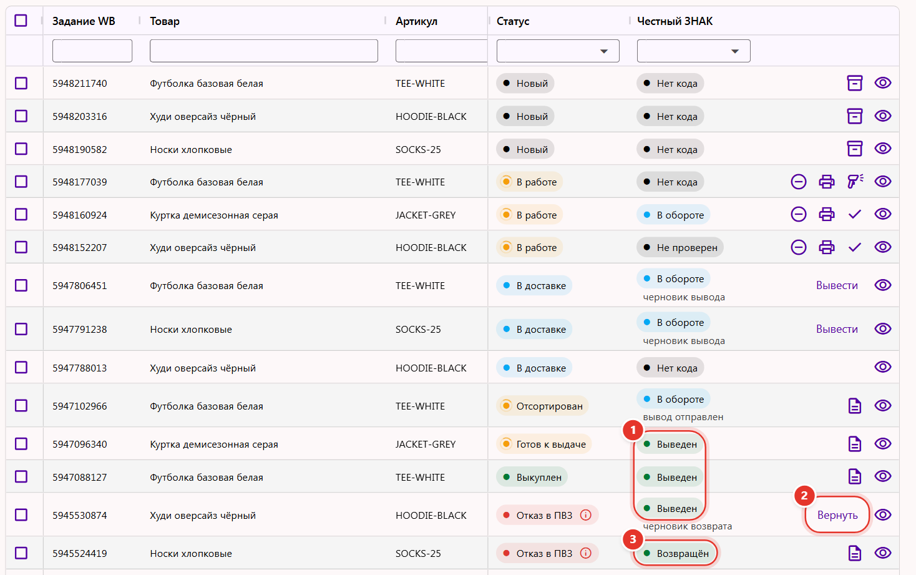Image resolution: width=916 pixels, height=575 pixels.
Task: Open the Статус filter dropdown
Action: [x=558, y=51]
